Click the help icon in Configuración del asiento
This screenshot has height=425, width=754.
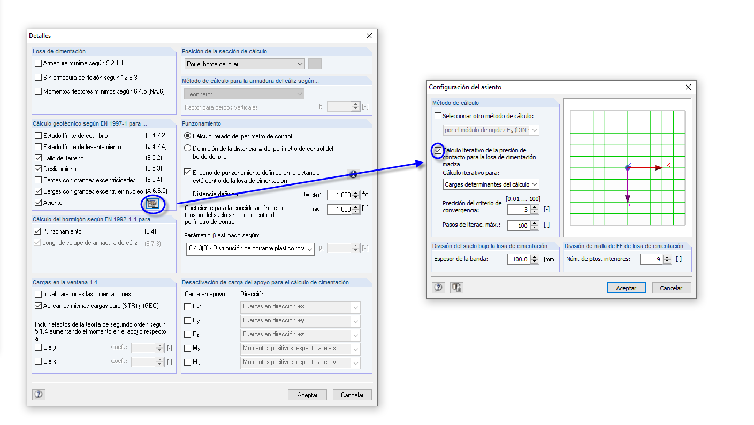point(438,288)
